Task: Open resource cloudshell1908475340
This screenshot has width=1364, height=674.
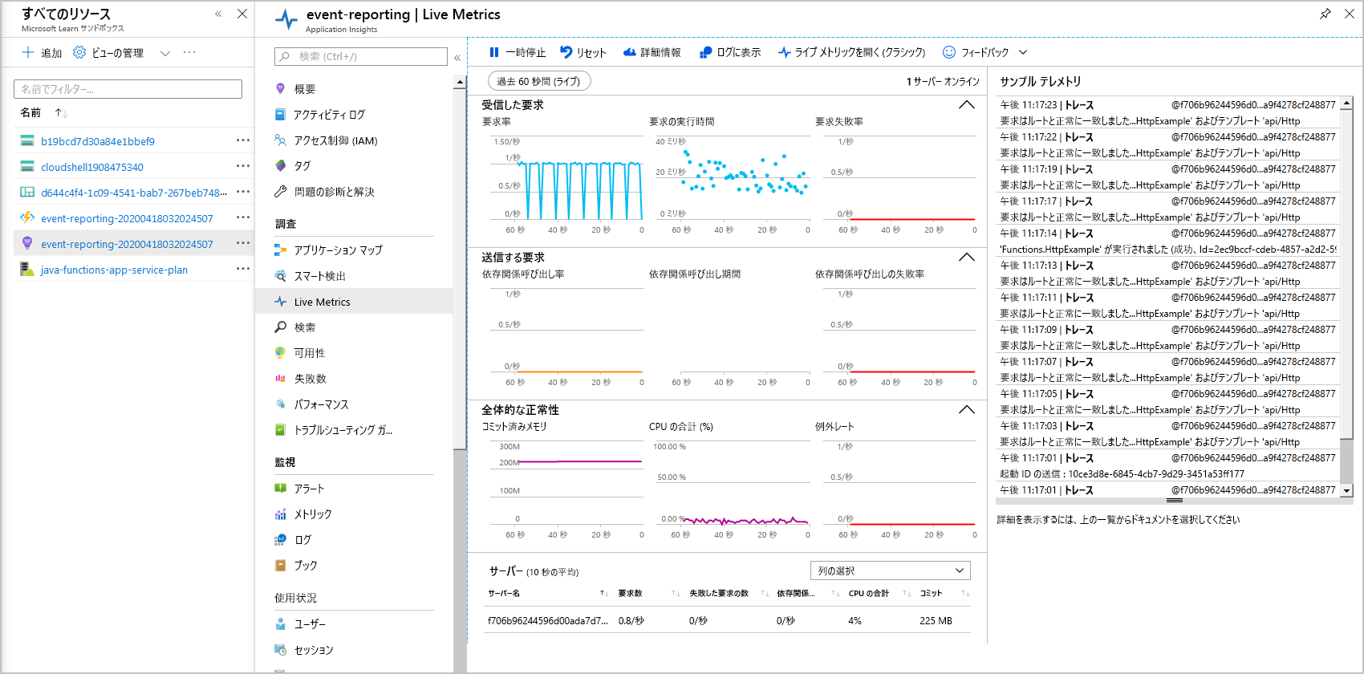Action: (x=92, y=167)
